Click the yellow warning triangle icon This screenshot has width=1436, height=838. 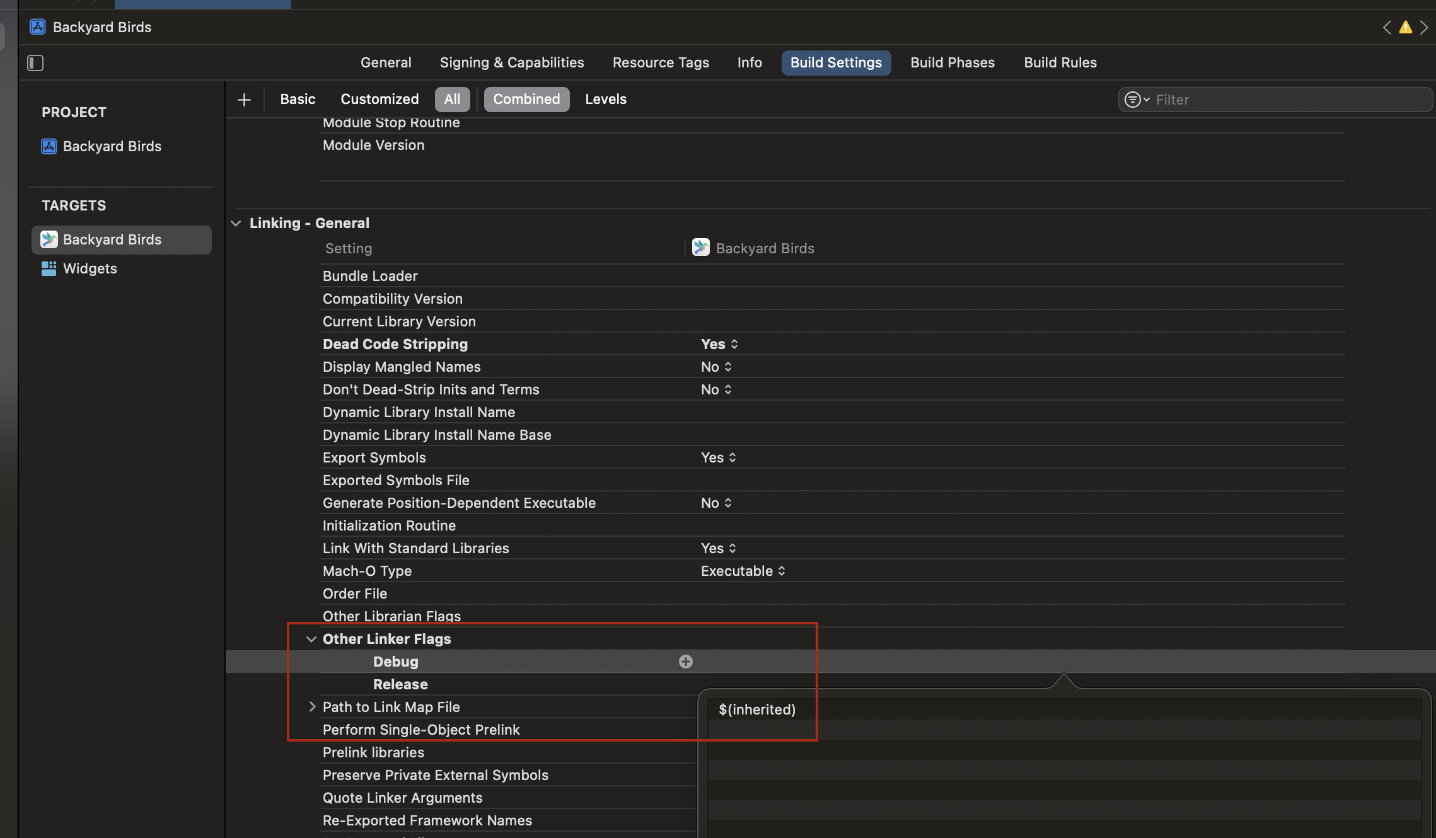[x=1405, y=27]
